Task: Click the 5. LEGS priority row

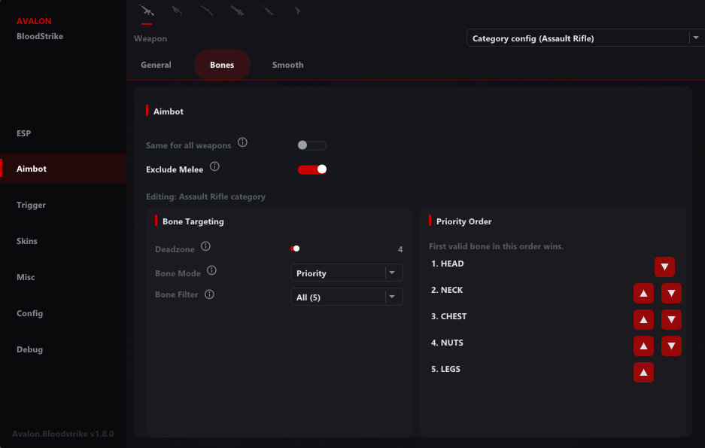Action: pyautogui.click(x=445, y=369)
